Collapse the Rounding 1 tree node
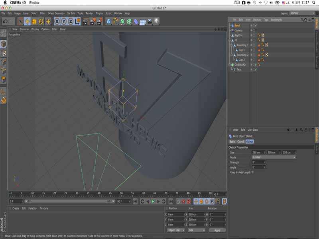The width and height of the screenshot is (319, 239). point(232,45)
